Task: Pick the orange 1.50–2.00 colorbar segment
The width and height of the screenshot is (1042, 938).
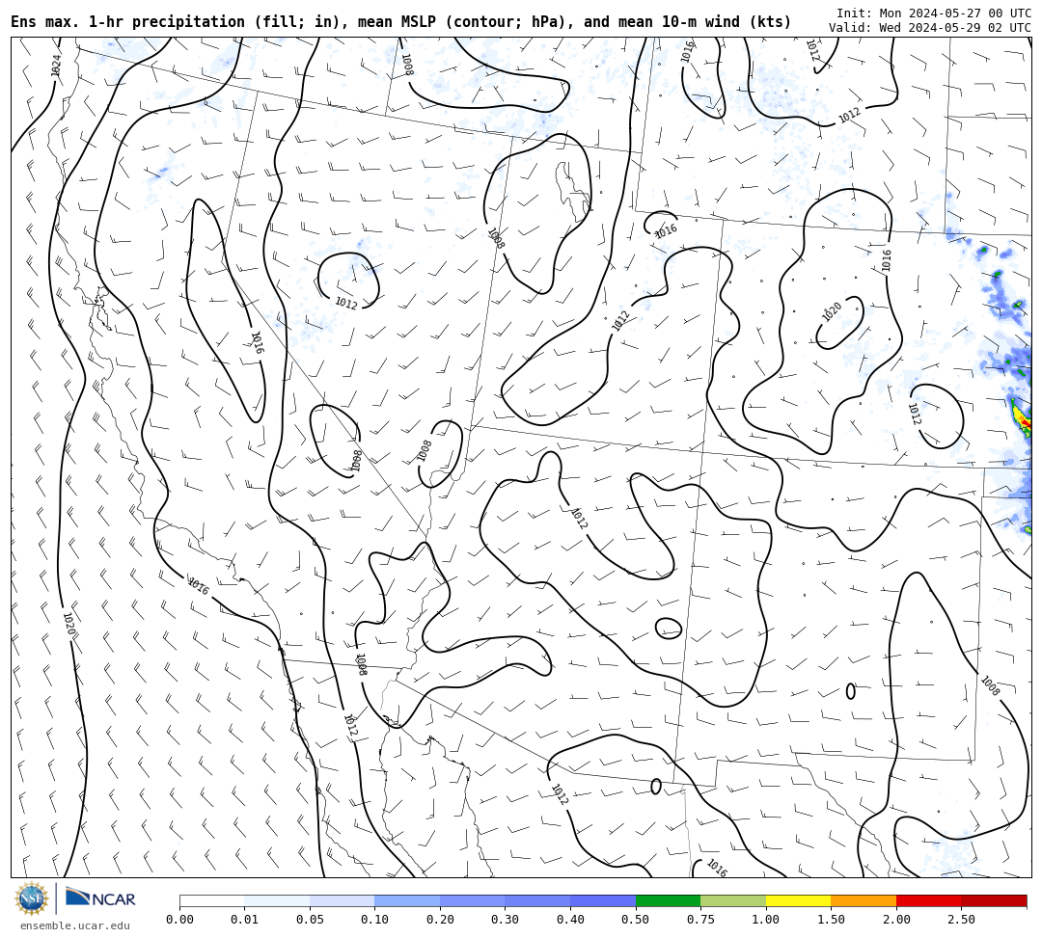Action: click(x=864, y=900)
